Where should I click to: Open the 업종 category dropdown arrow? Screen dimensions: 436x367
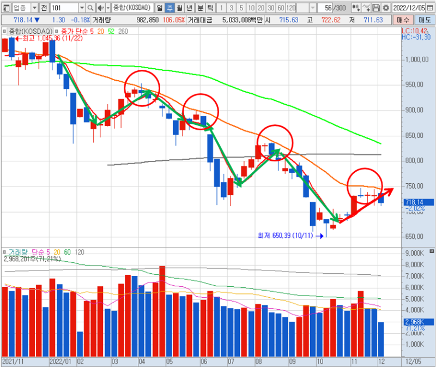coord(34,8)
